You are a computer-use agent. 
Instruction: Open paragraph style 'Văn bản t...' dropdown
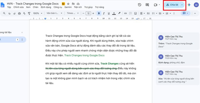[x=54, y=13]
